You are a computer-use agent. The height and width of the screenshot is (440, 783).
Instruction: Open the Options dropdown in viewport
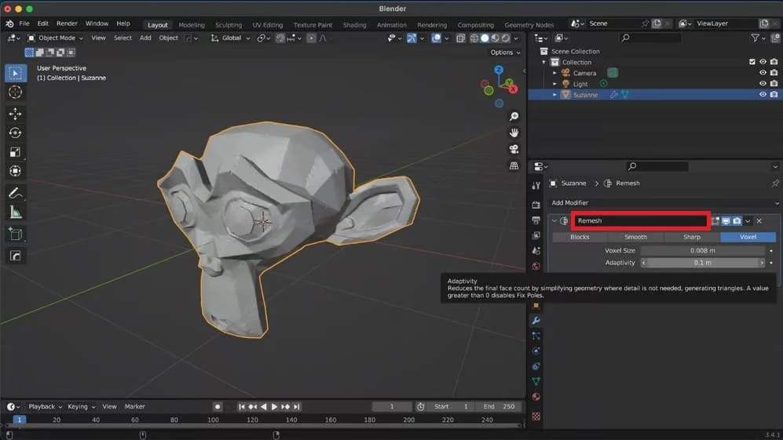(x=505, y=53)
